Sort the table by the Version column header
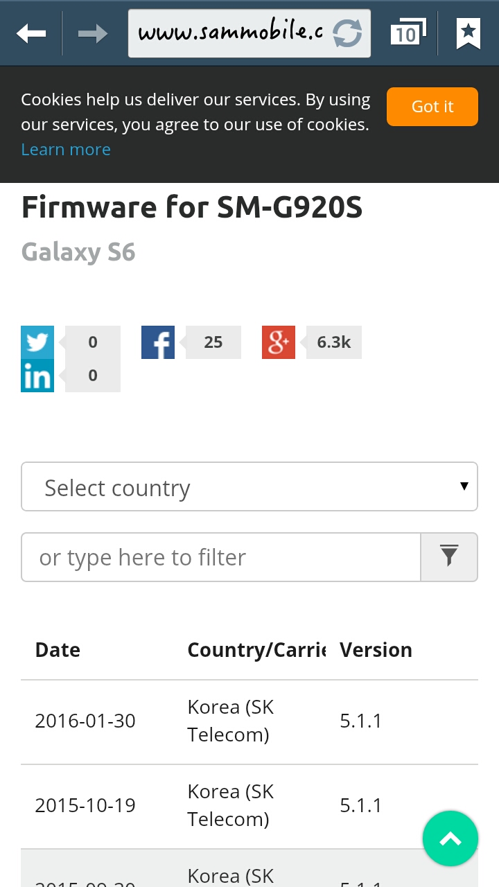Screen dimensions: 499x887 coord(376,650)
